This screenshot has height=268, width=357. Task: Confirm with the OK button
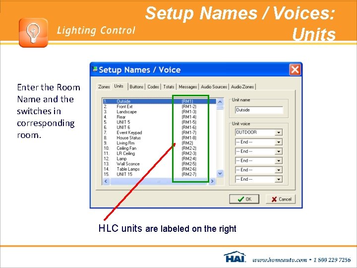pyautogui.click(x=244, y=199)
